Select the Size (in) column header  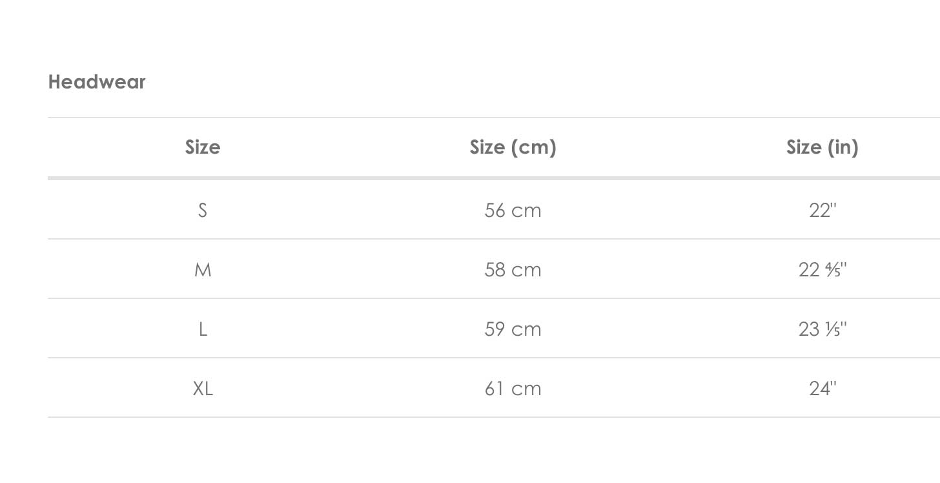tap(822, 147)
